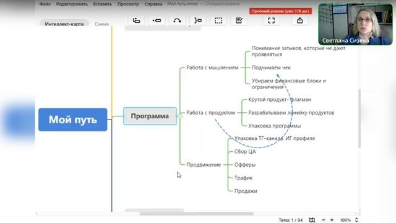Select the Relationship curved-arrow tool
This screenshot has height=223, width=396.
[178, 20]
